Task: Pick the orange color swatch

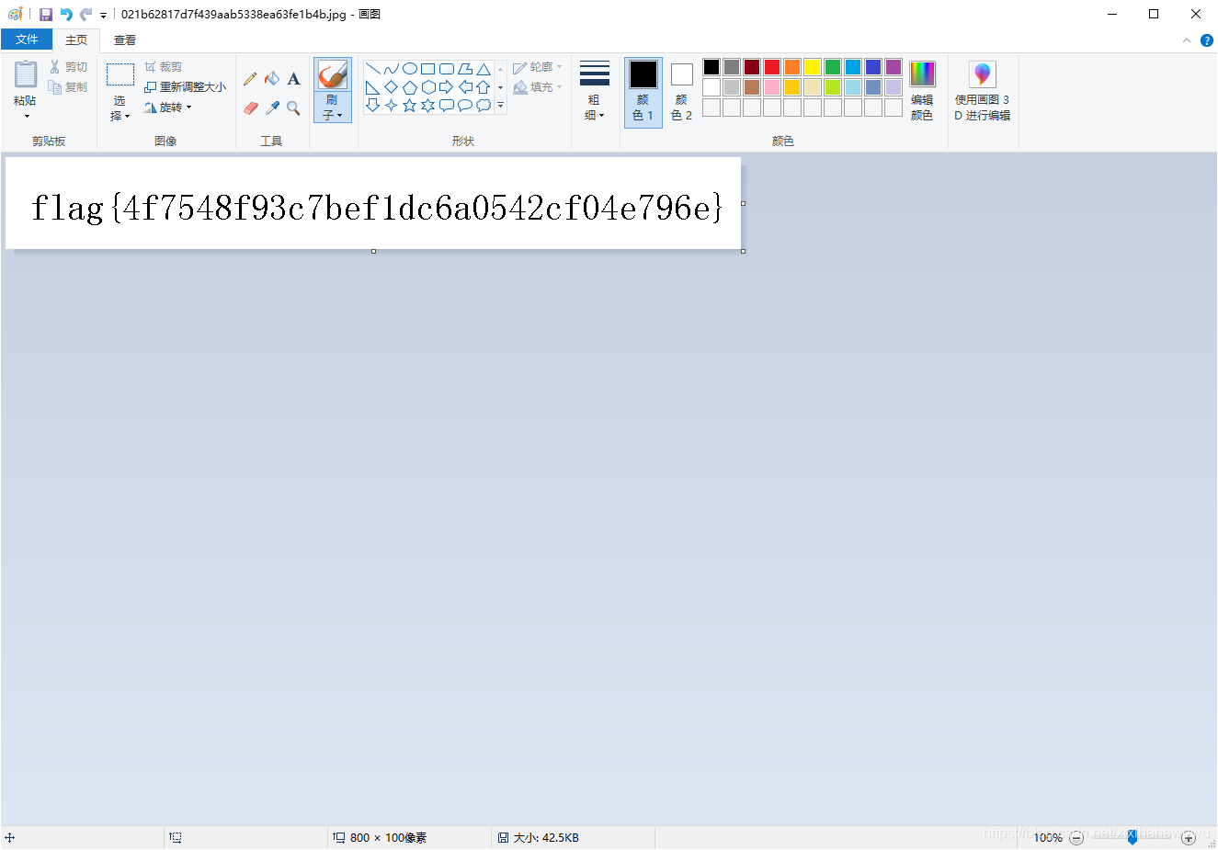Action: (792, 67)
